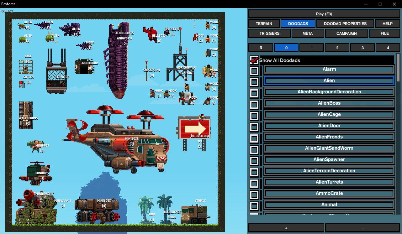
Task: Open the TERRAIN tab
Action: [x=264, y=23]
